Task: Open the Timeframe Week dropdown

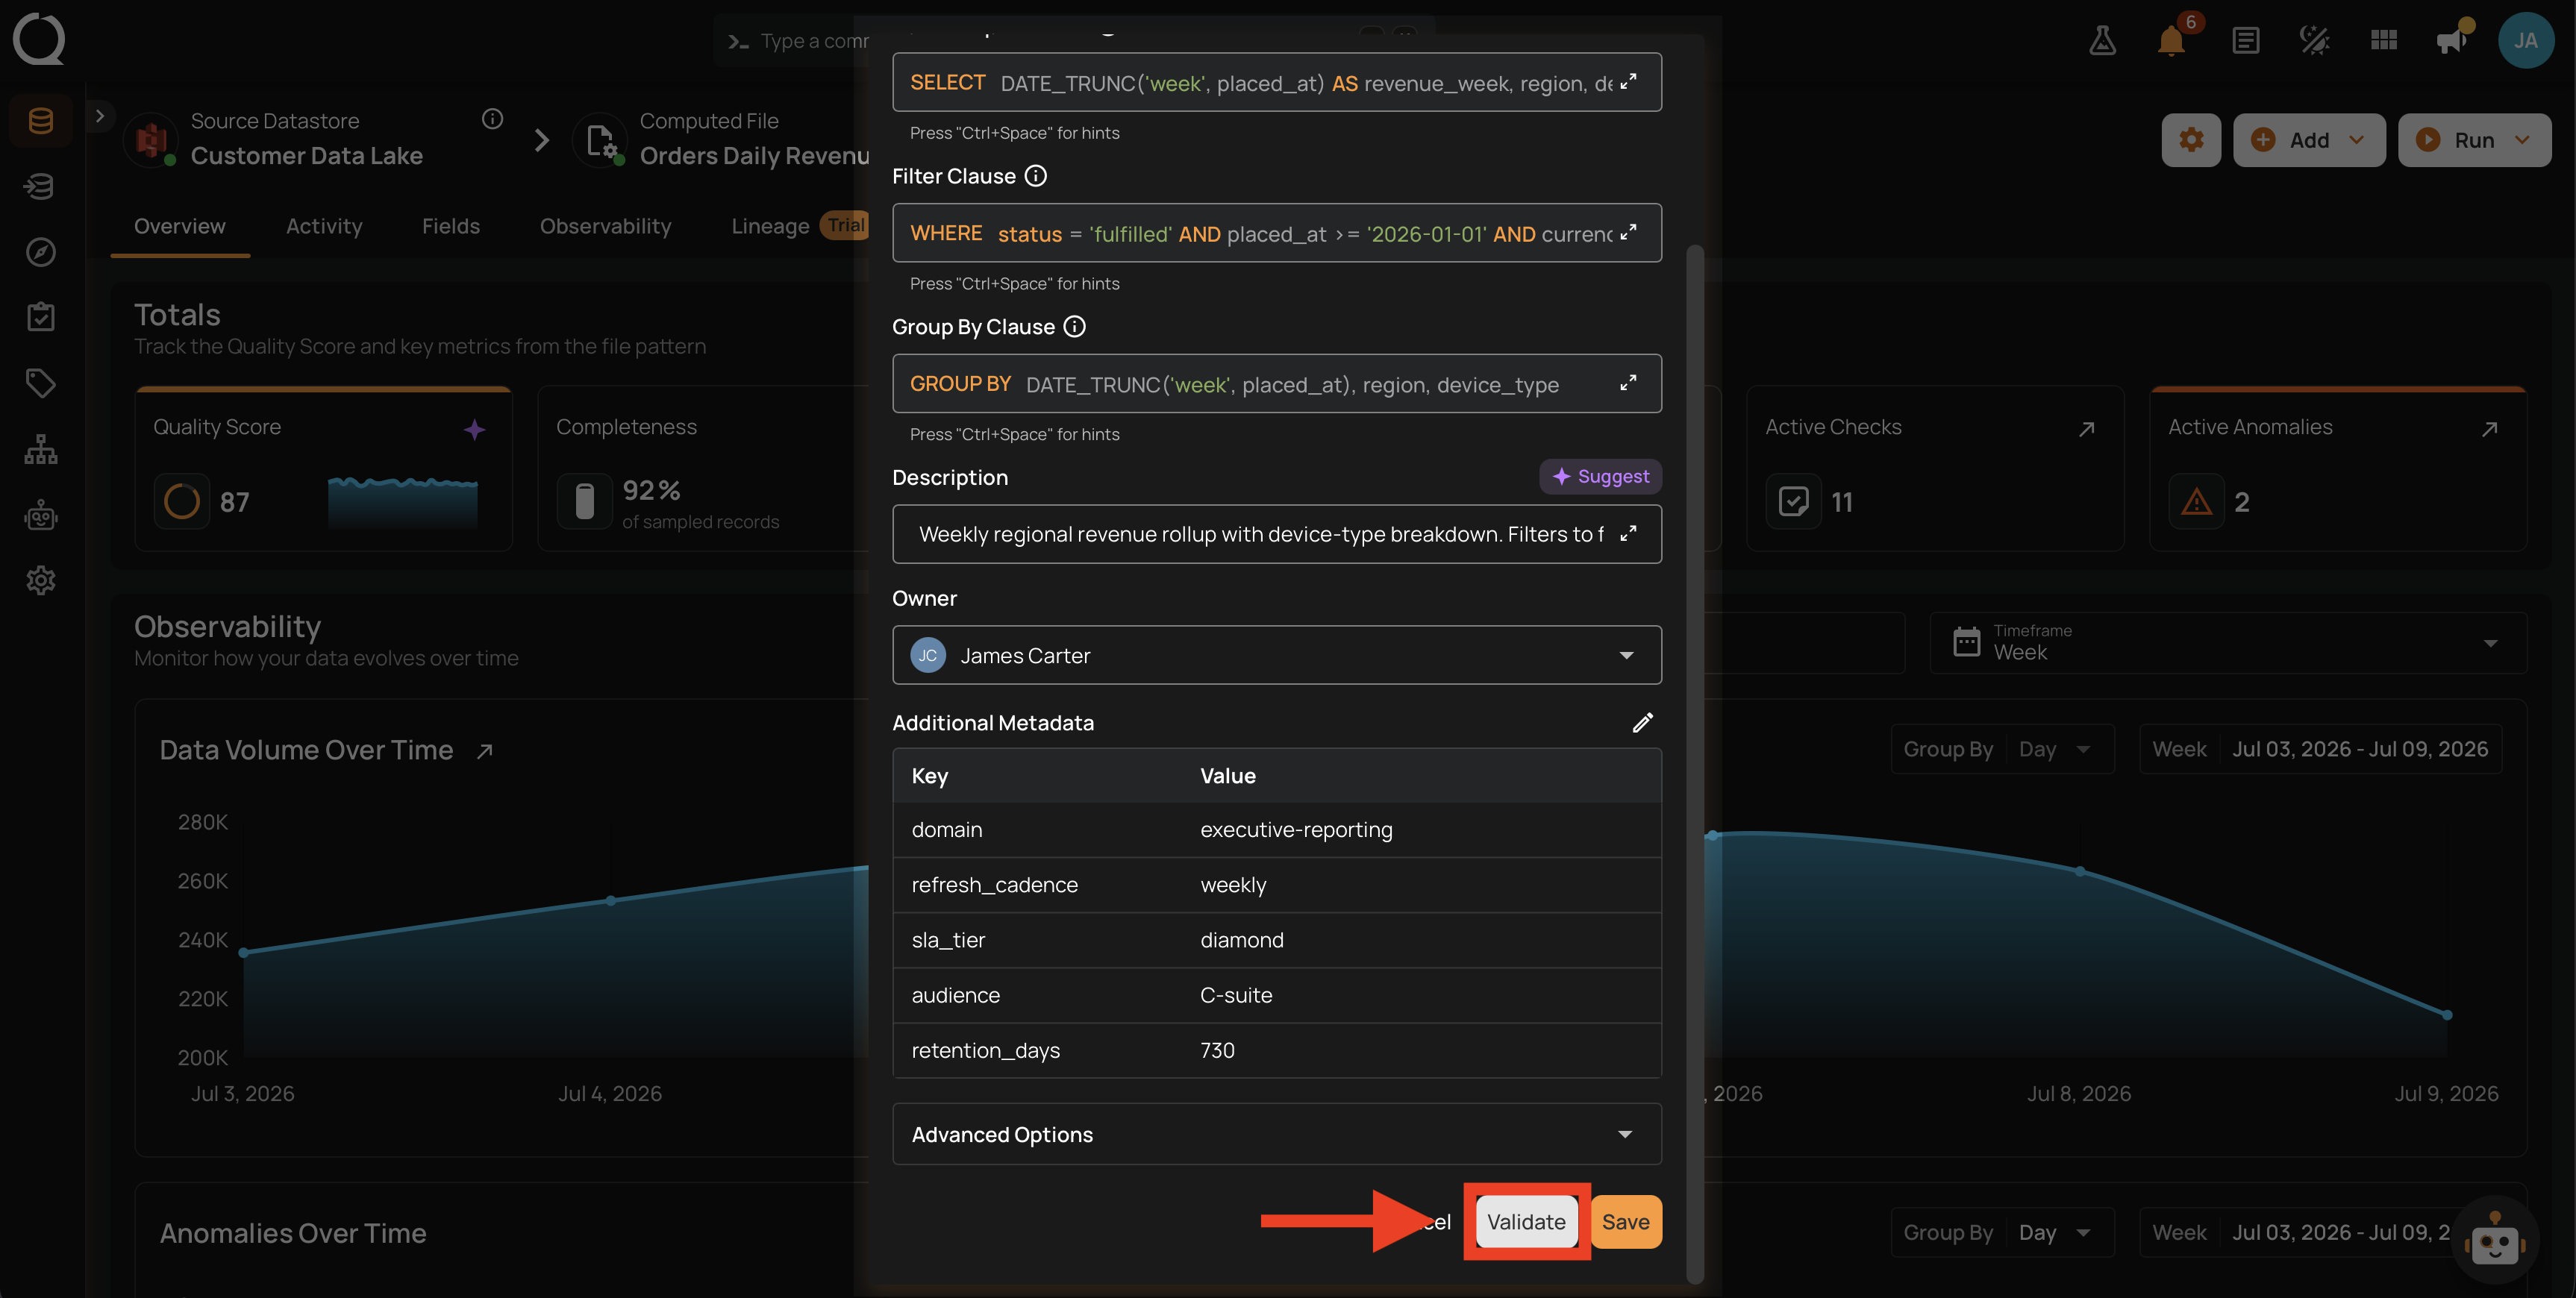Action: tap(2228, 642)
